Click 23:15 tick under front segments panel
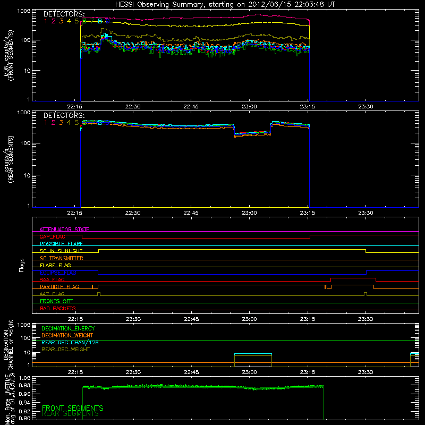 [x=308, y=107]
